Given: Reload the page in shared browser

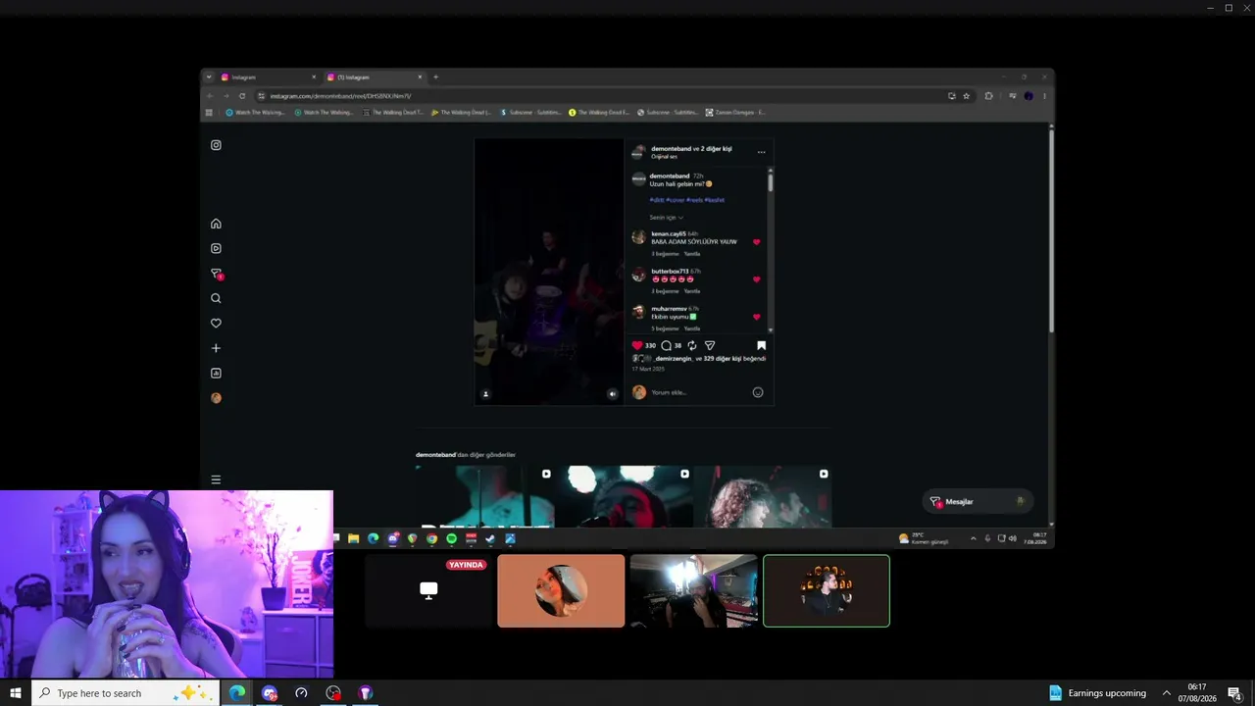Looking at the screenshot, I should [x=242, y=96].
